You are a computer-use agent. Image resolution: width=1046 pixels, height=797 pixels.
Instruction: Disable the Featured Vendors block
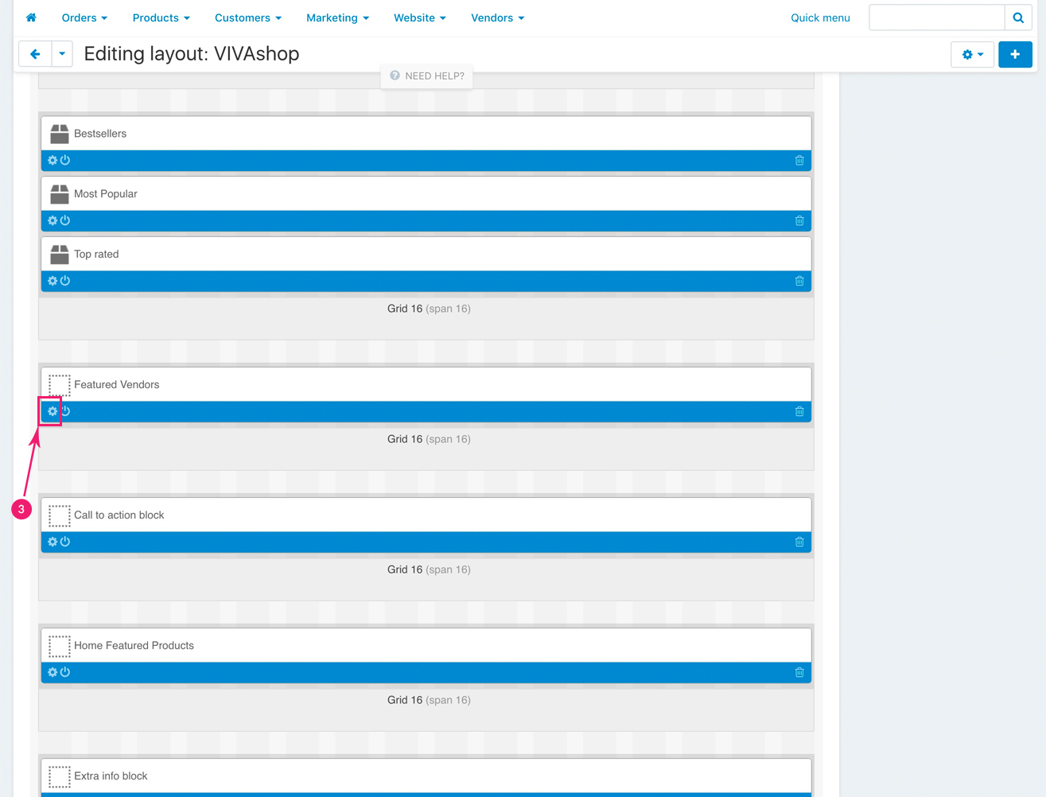tap(66, 411)
